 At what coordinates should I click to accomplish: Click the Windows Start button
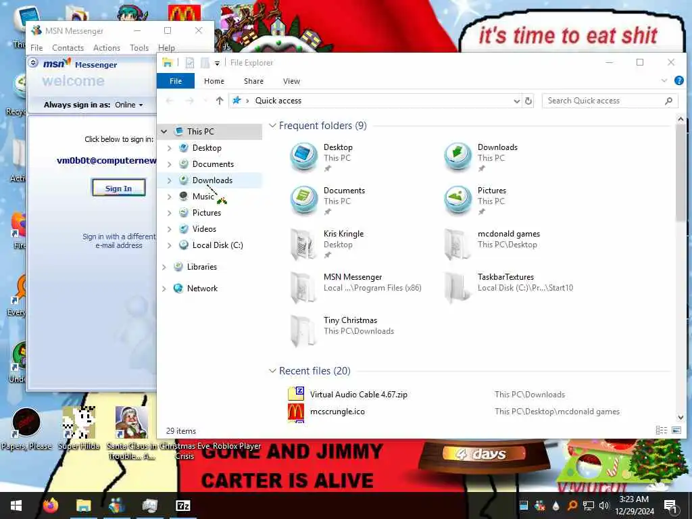pyautogui.click(x=16, y=505)
